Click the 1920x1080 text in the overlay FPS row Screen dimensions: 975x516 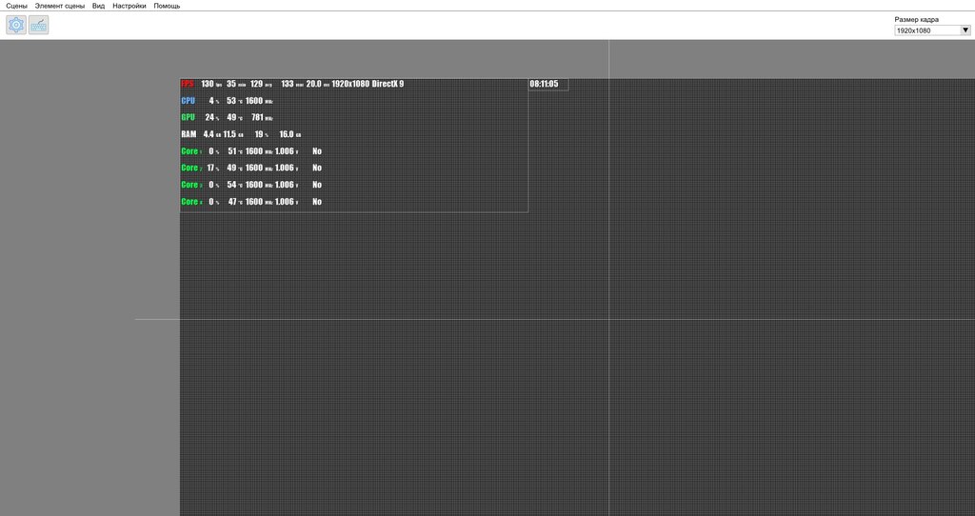coord(350,84)
